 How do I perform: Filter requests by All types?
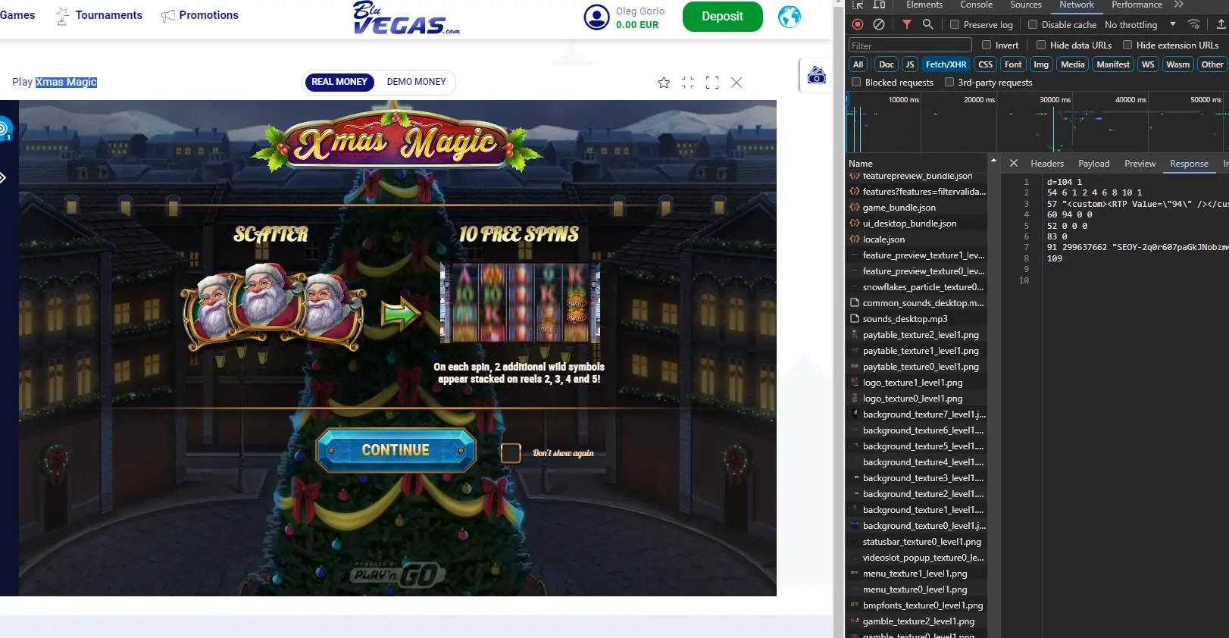(x=858, y=64)
